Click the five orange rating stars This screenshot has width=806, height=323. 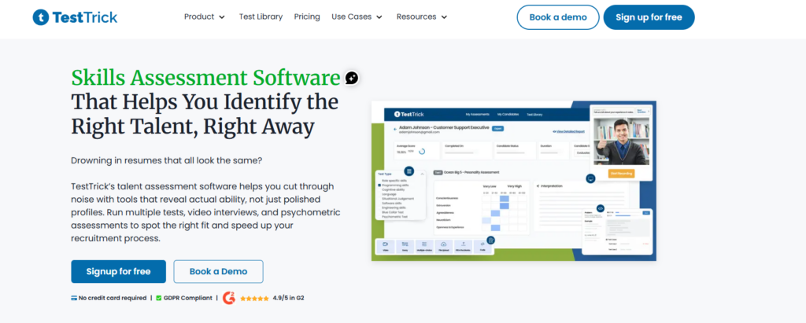coord(254,298)
